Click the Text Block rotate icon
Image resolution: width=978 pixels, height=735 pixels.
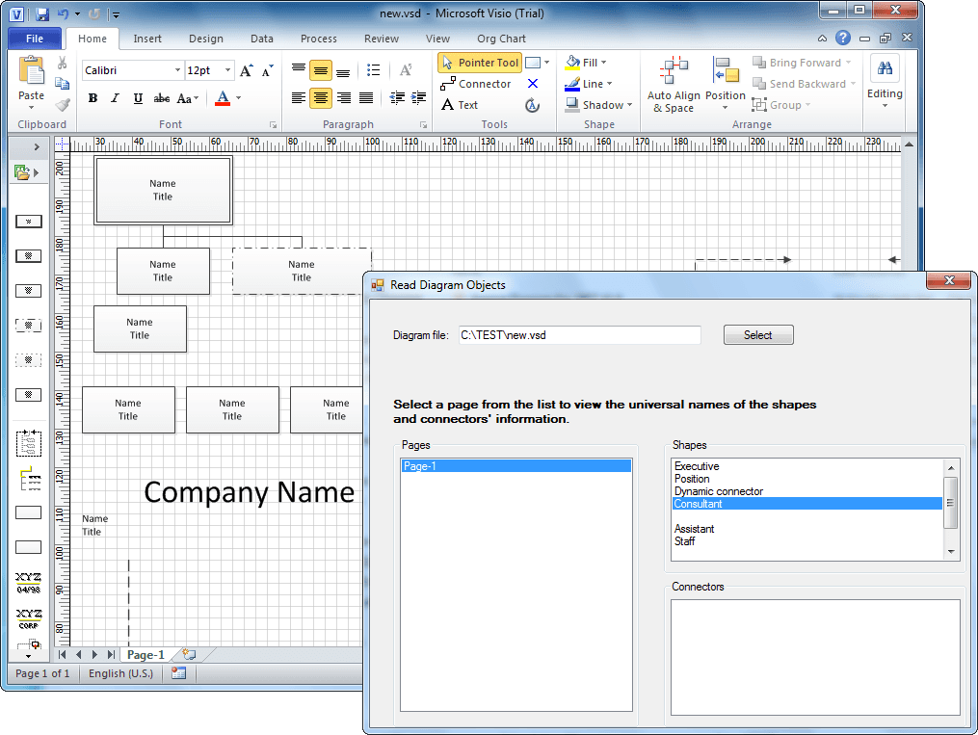coord(532,105)
